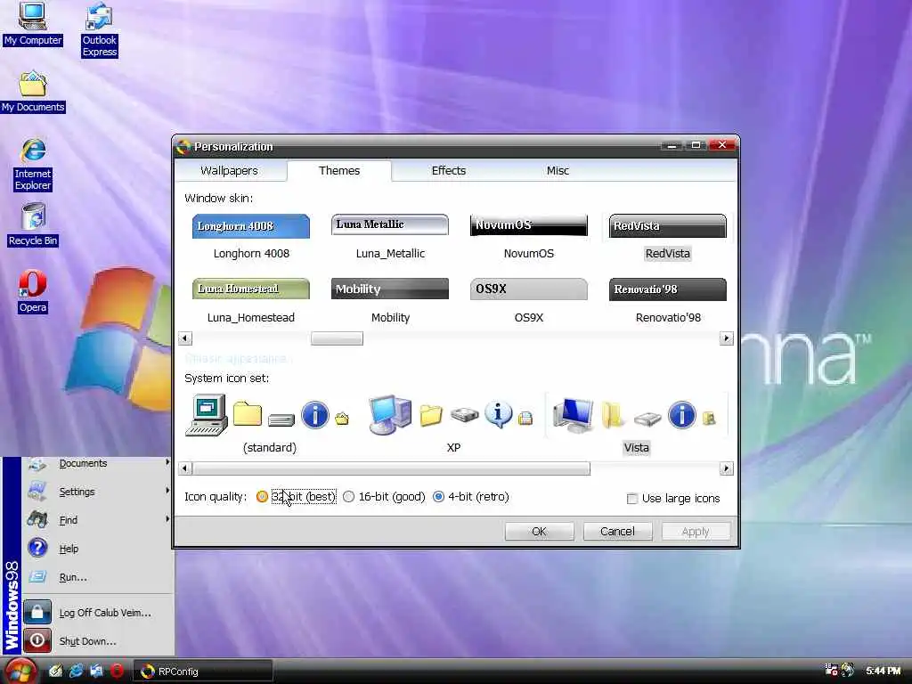912x684 pixels.
Task: Click the Shut Down power icon
Action: pos(37,640)
